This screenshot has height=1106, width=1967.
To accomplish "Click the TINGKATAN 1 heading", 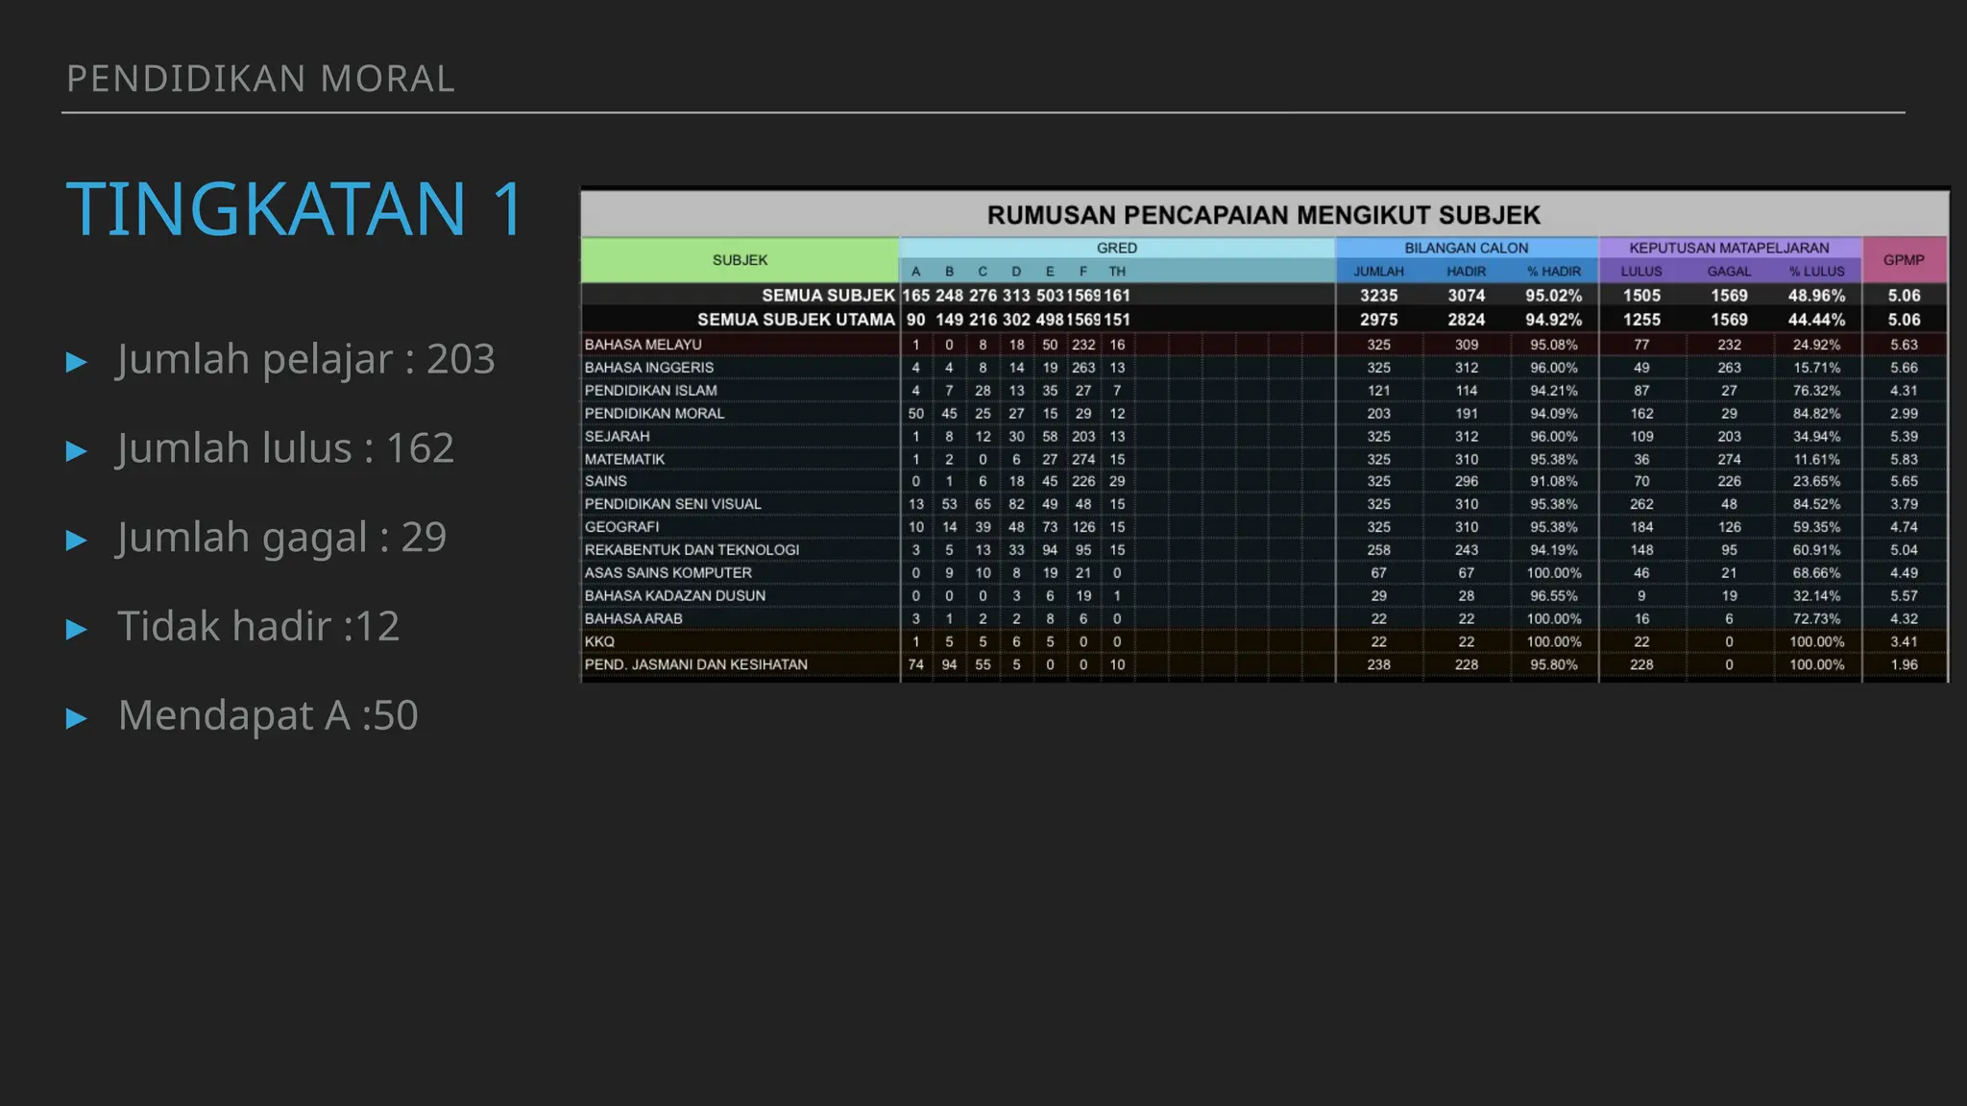I will tap(295, 209).
